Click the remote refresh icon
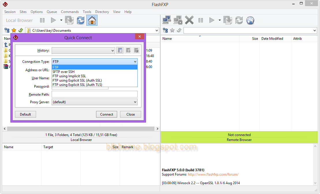 (x=239, y=20)
